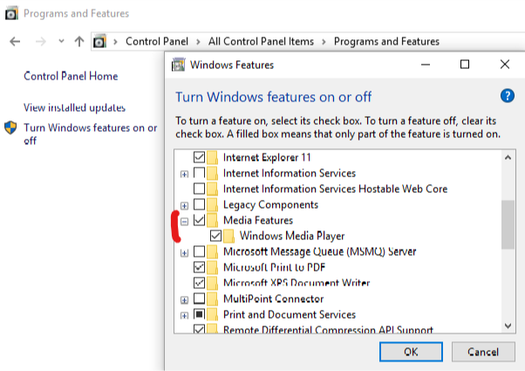Click the Media Features folder icon
The image size is (525, 371).
[212, 220]
